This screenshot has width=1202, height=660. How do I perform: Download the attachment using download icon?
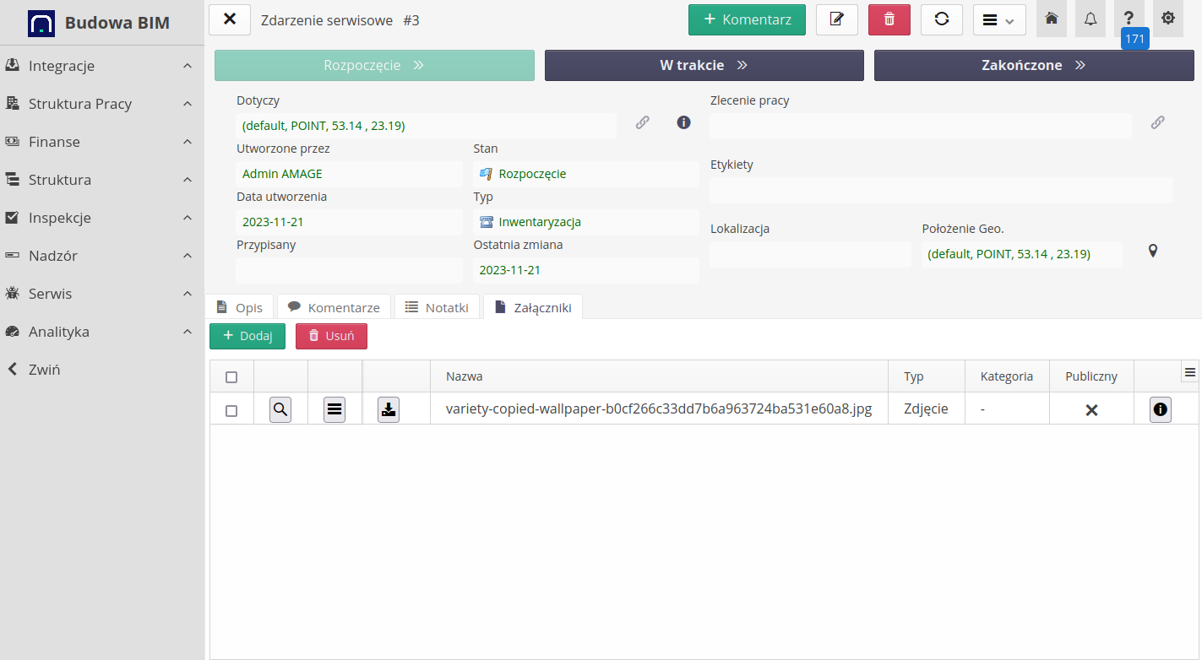click(x=389, y=409)
